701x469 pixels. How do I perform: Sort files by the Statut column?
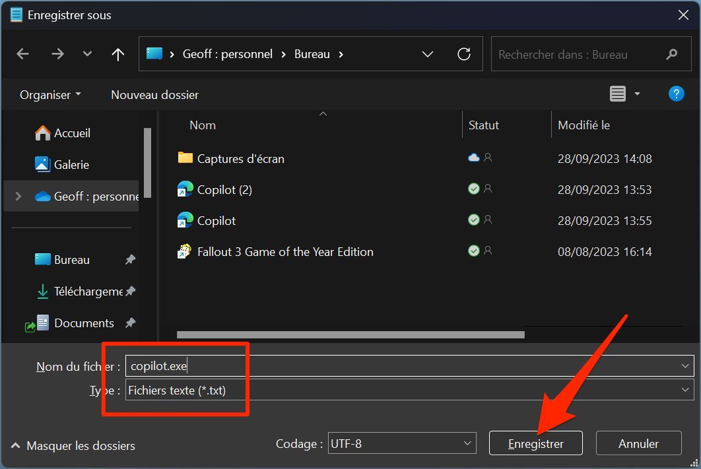coord(483,125)
